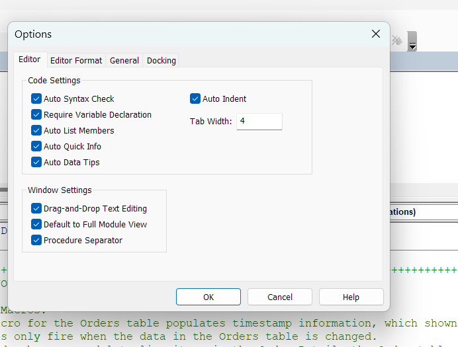Uncheck Auto Data Tips option
This screenshot has height=347, width=458.
(36, 163)
